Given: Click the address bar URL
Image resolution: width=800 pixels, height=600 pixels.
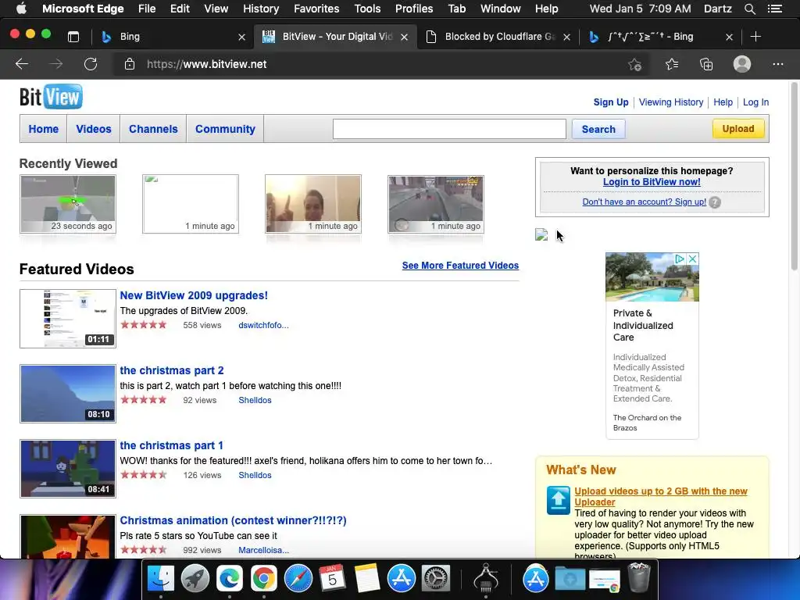Looking at the screenshot, I should click(206, 64).
